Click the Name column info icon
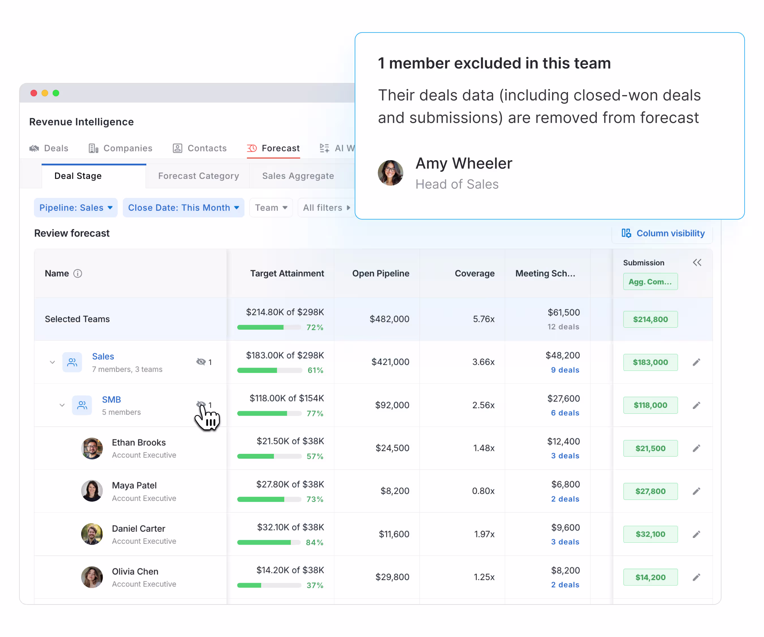Viewport: 764px width, 637px height. (x=78, y=273)
